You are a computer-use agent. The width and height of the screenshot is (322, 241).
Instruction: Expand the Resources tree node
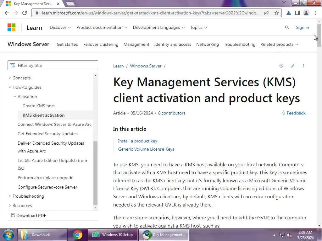[10, 205]
